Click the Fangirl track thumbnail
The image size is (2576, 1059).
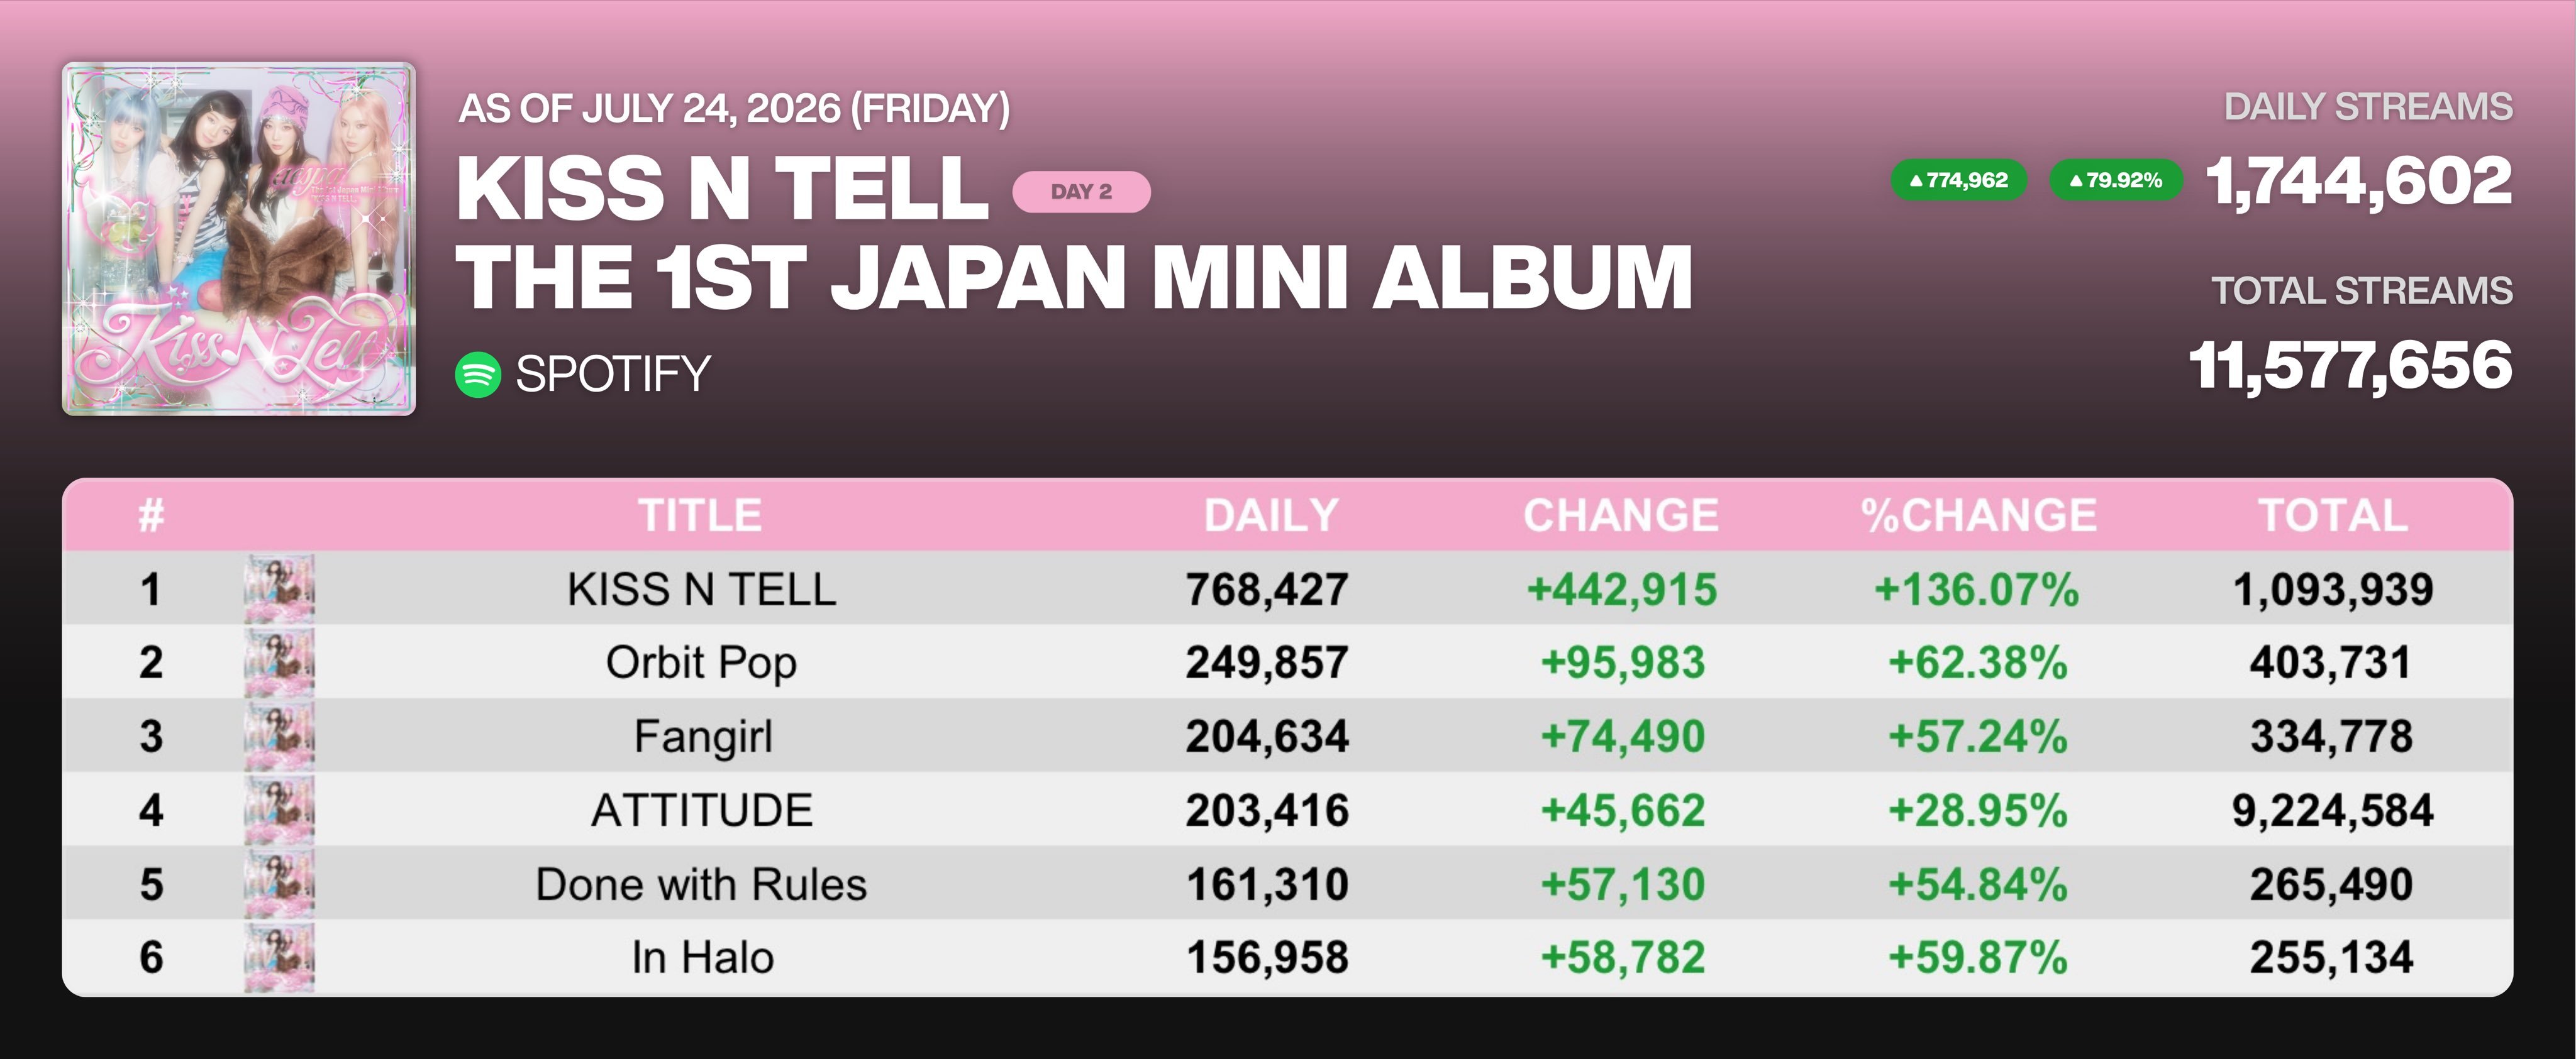279,737
